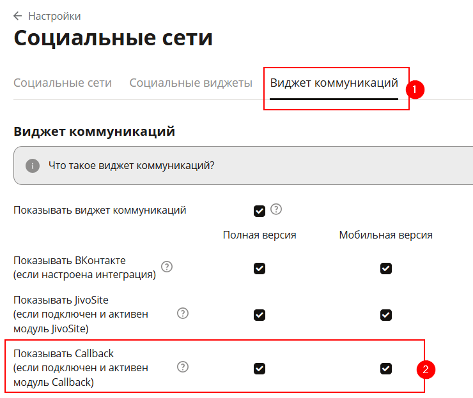The image size is (473, 398).
Task: Click the 'Социальные сети' page title
Action: 113,38
